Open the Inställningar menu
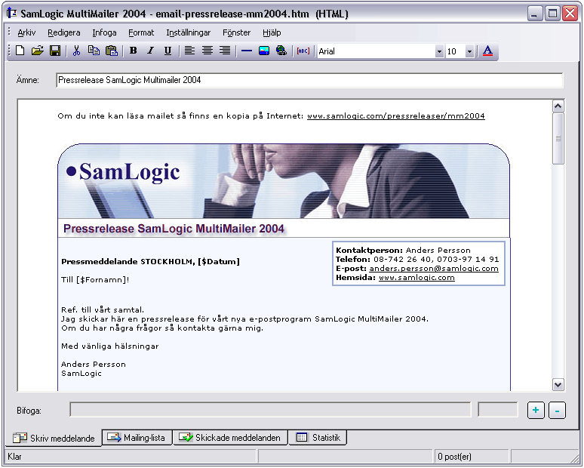 pyautogui.click(x=189, y=32)
